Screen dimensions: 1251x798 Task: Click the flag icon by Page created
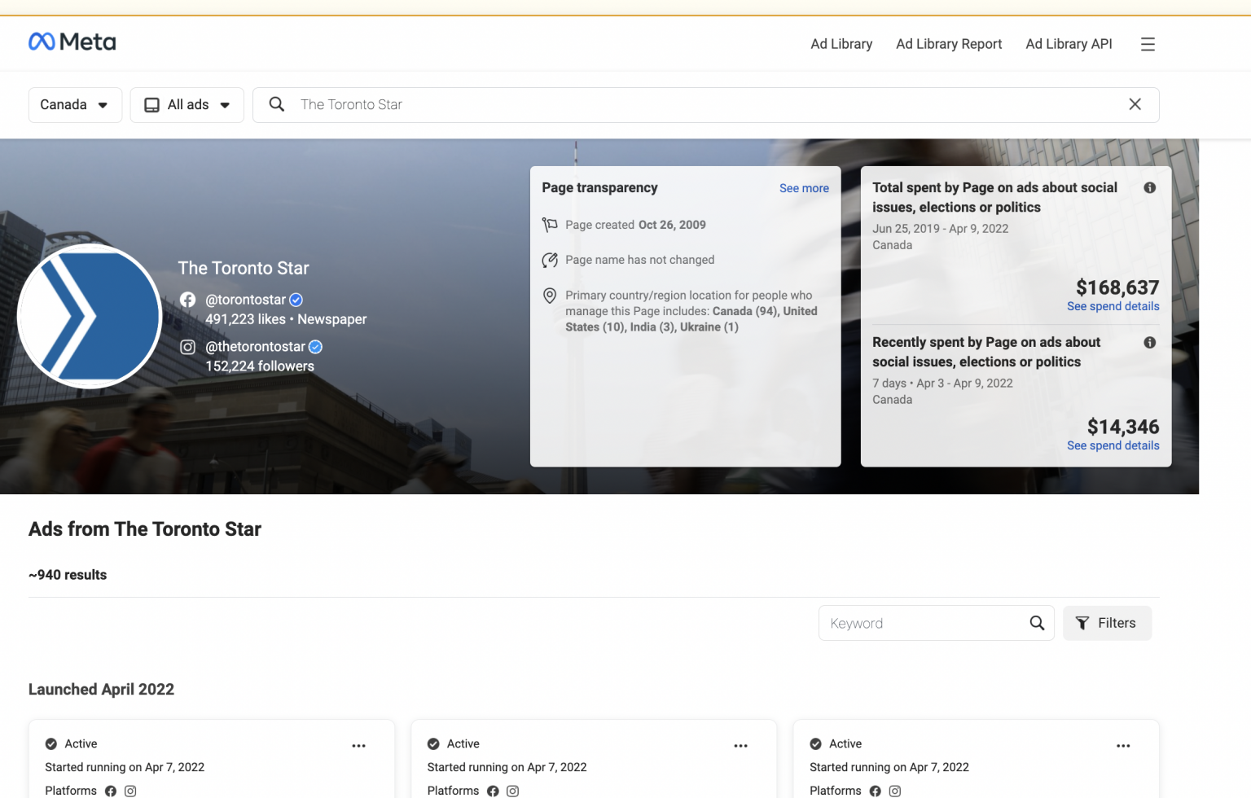click(550, 225)
